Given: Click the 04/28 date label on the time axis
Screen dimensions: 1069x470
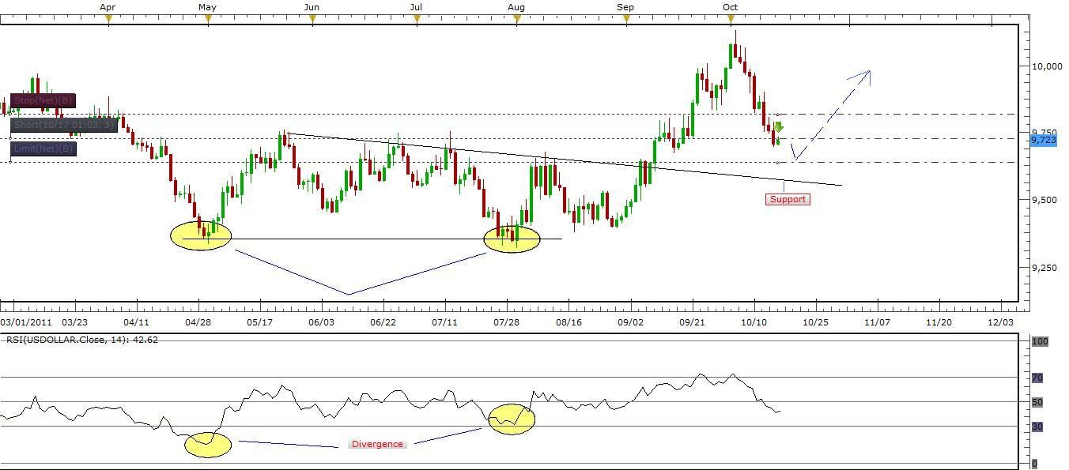Looking at the screenshot, I should coord(198,322).
